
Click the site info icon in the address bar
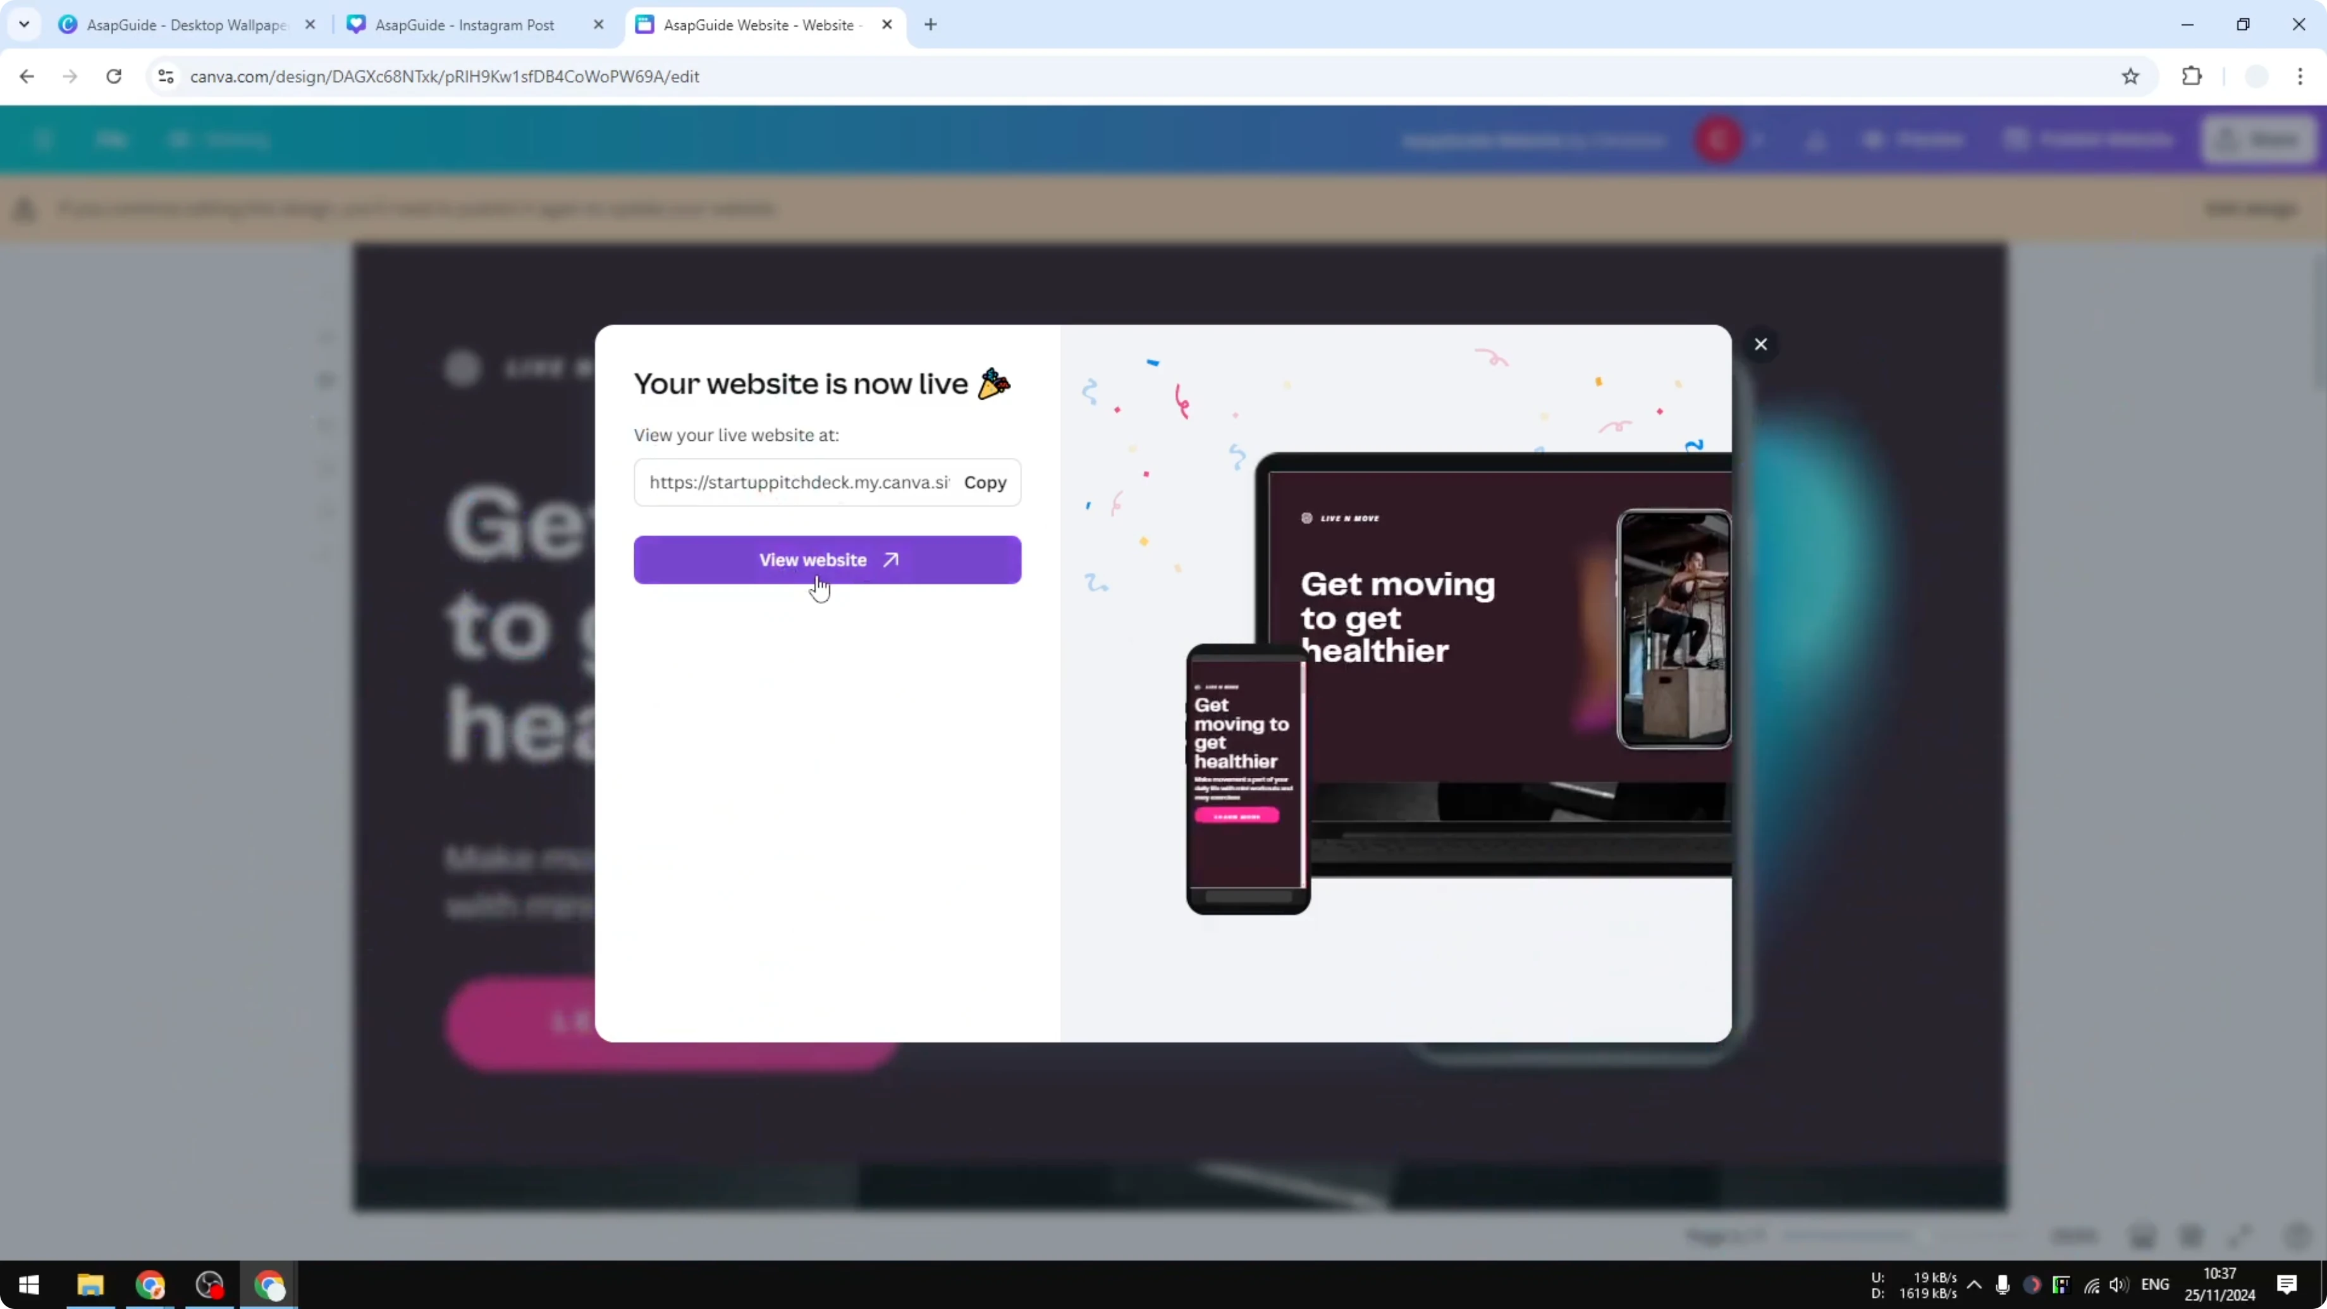pos(165,77)
